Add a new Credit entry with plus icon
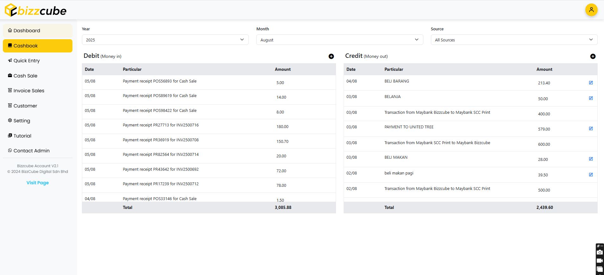Viewport: 604px width, 275px height. point(593,56)
